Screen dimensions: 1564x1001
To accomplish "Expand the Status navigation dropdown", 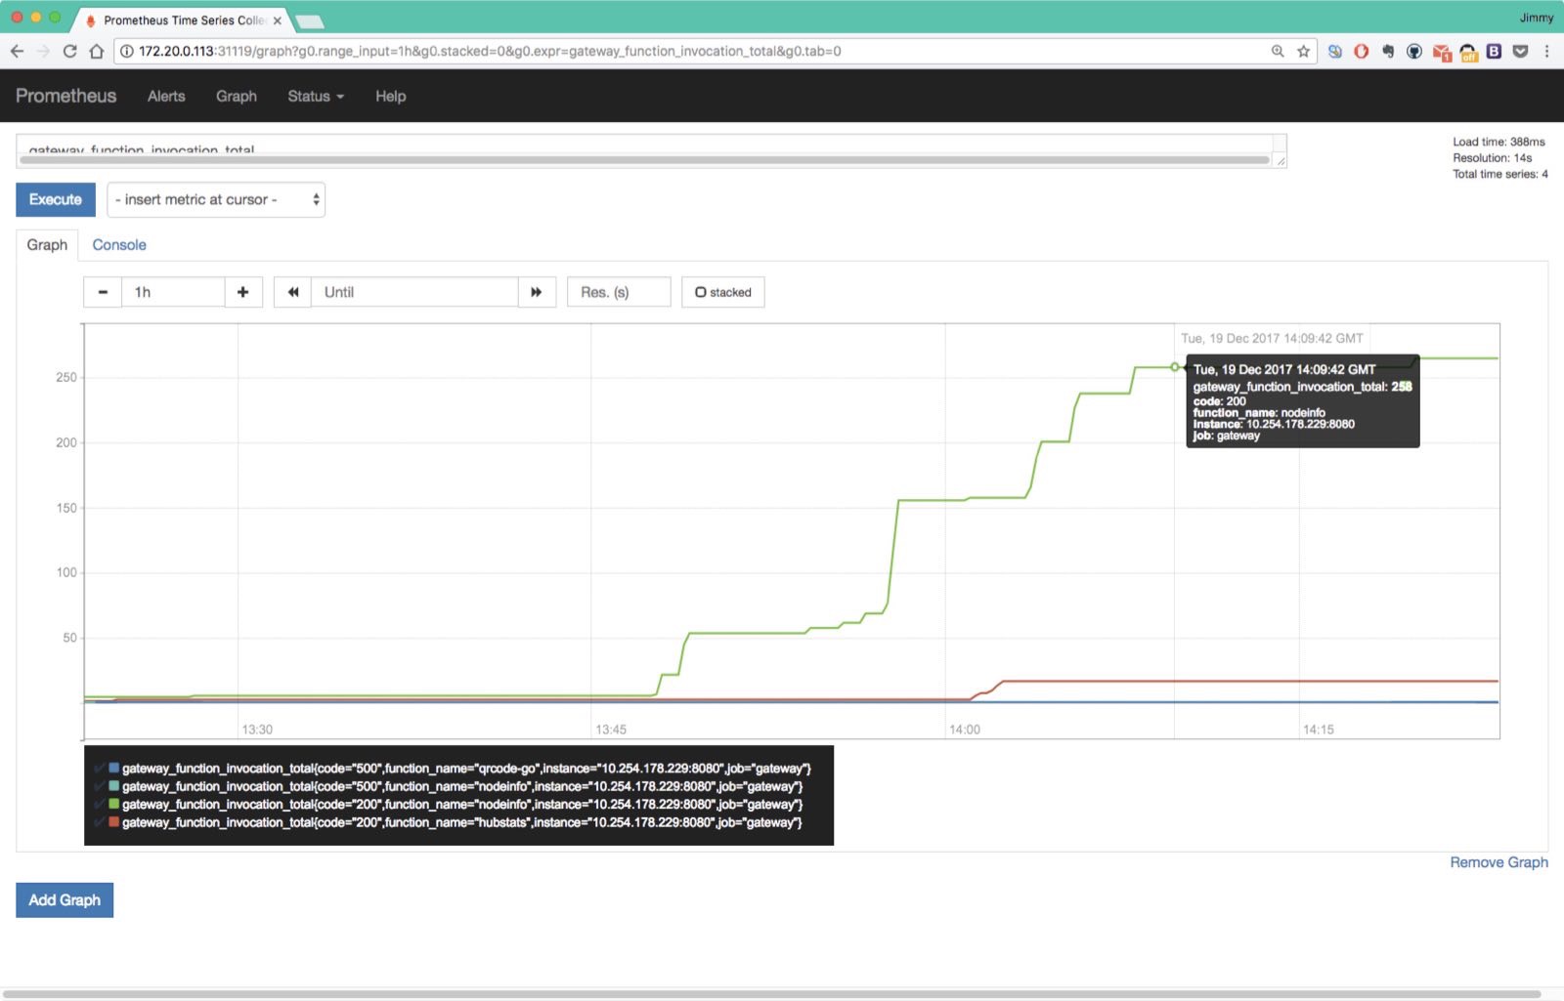I will click(x=314, y=96).
